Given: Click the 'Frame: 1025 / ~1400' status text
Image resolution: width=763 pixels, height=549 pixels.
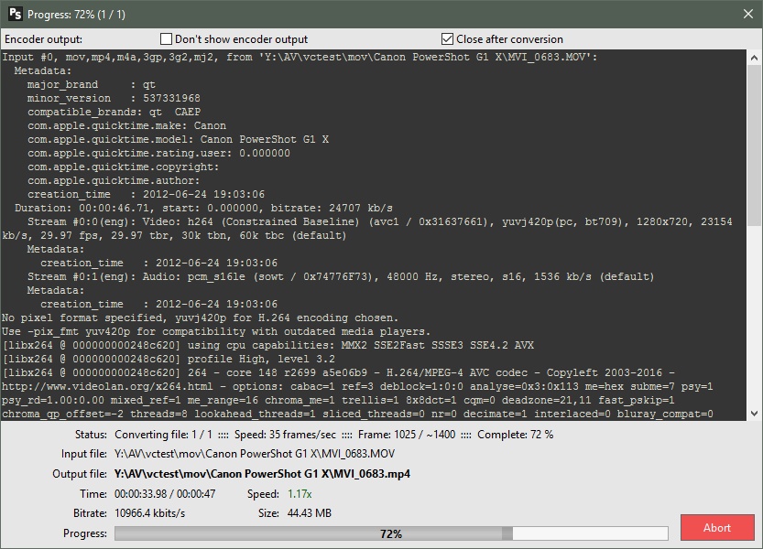Looking at the screenshot, I should [x=407, y=435].
